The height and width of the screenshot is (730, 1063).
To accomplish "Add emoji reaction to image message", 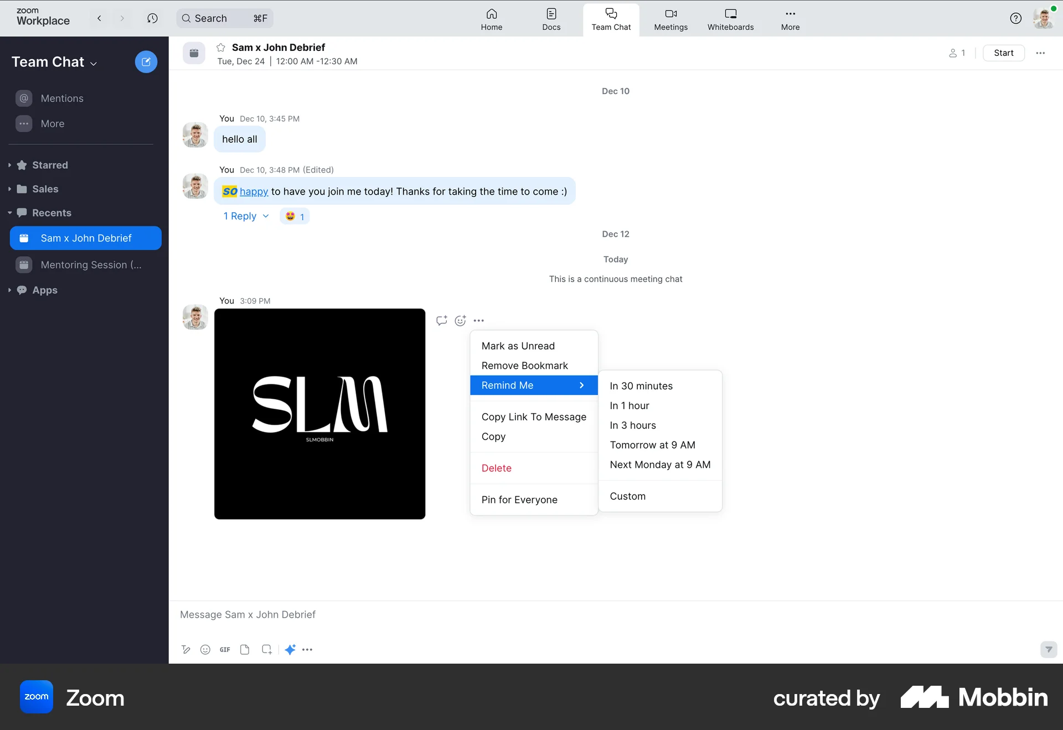I will tap(460, 321).
